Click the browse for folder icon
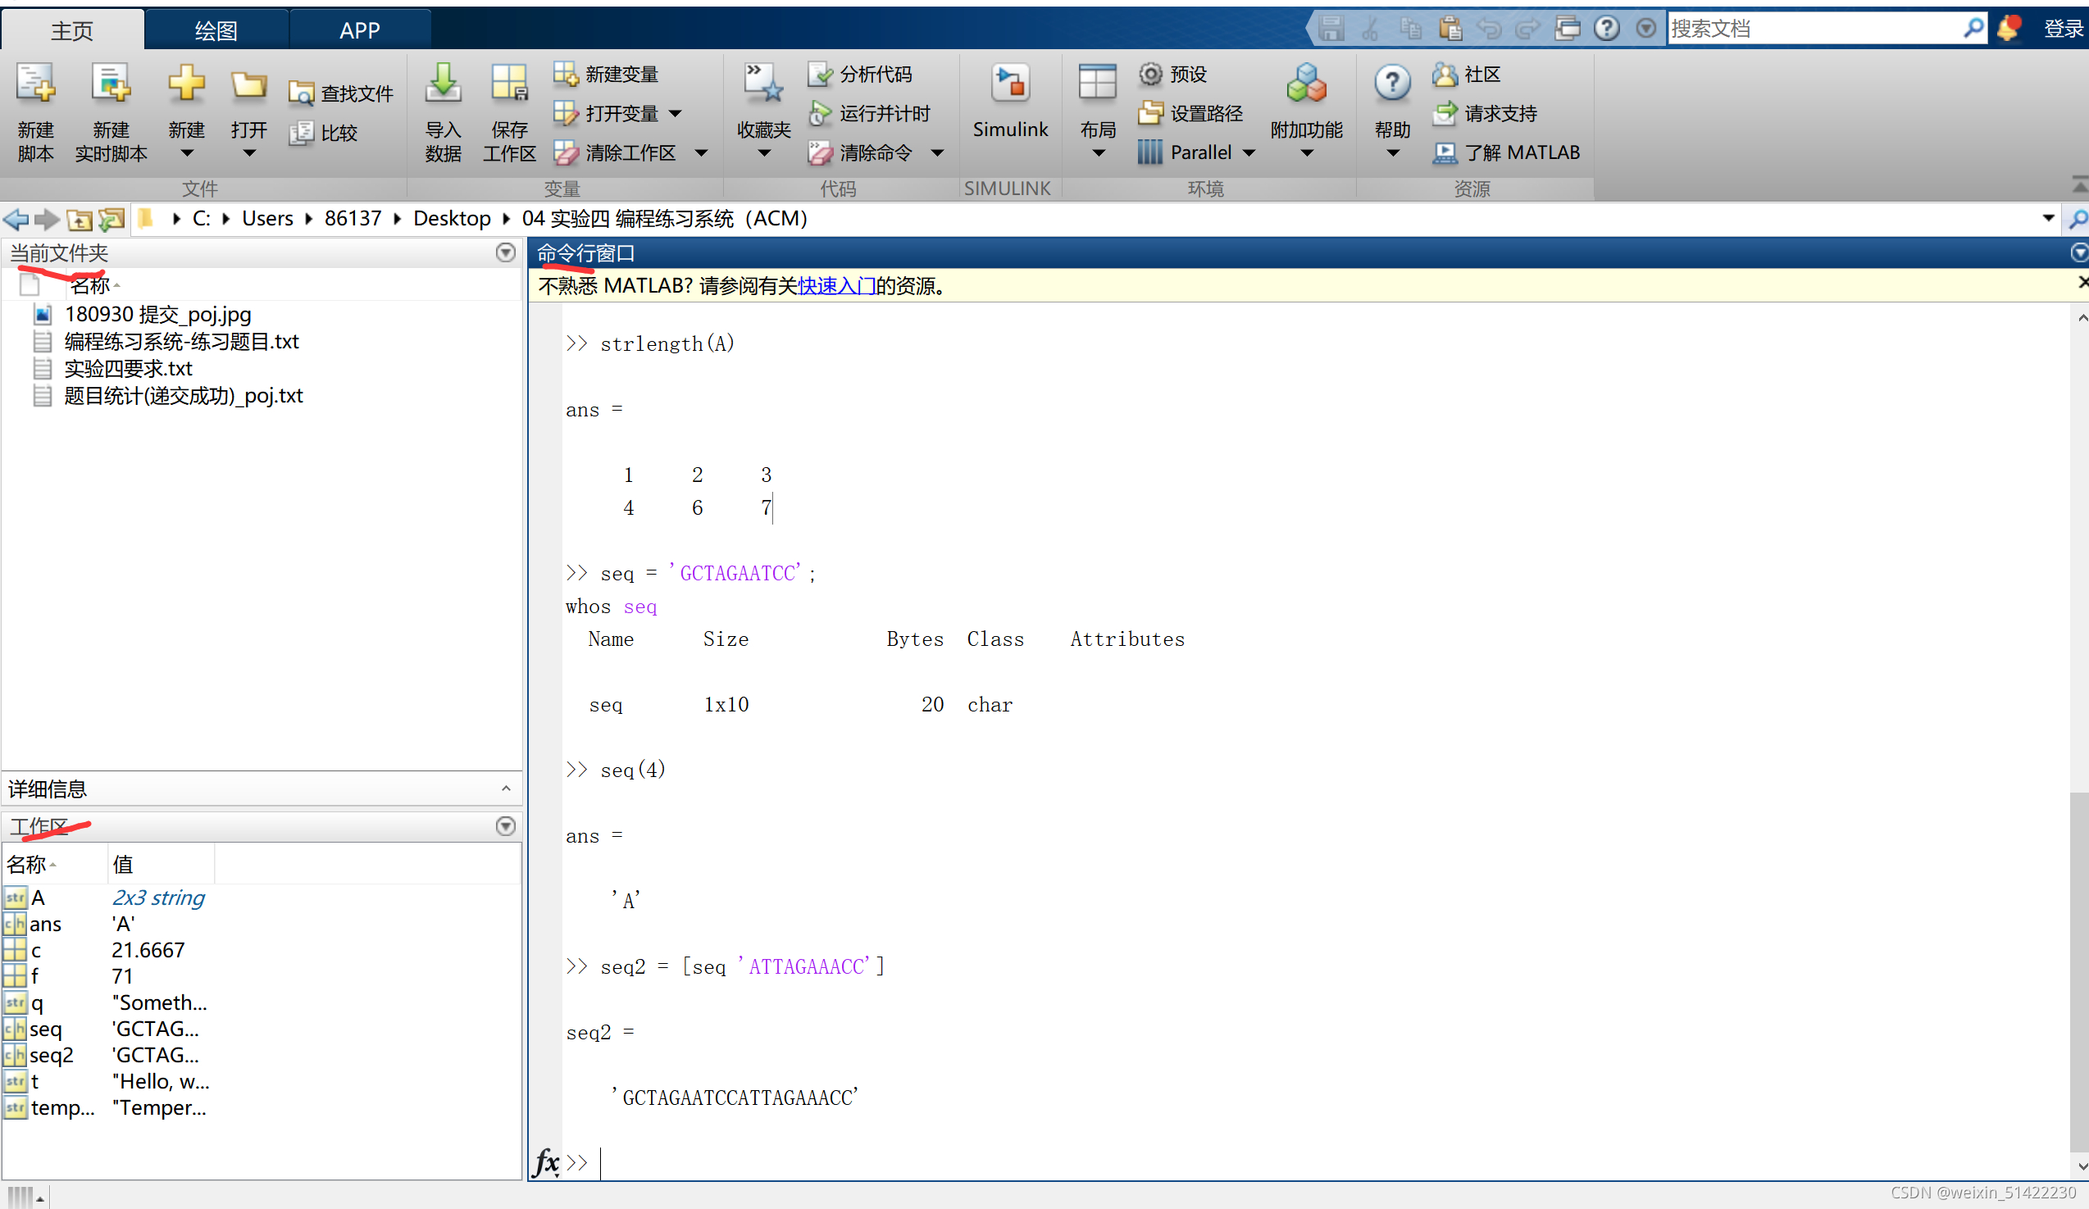The width and height of the screenshot is (2089, 1209). point(111,219)
